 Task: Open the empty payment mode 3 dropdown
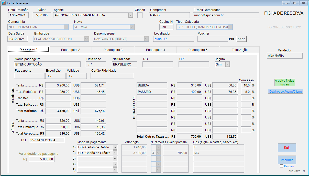(115, 159)
